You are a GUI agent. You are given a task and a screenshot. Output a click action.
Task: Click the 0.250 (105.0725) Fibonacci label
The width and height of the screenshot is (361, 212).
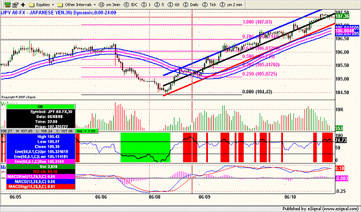(x=259, y=74)
